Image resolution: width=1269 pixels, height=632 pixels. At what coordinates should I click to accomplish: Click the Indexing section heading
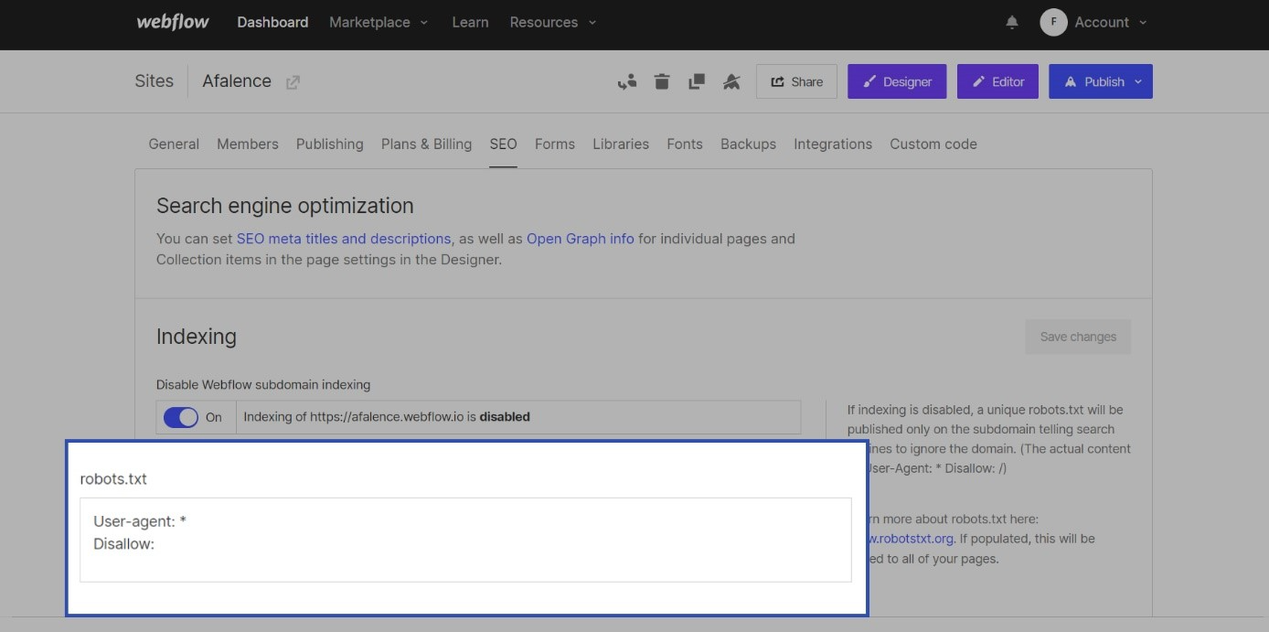[197, 337]
